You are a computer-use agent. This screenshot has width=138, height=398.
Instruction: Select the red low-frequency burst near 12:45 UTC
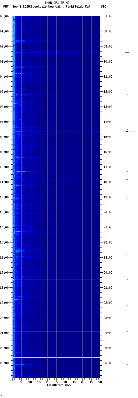(x=17, y=103)
